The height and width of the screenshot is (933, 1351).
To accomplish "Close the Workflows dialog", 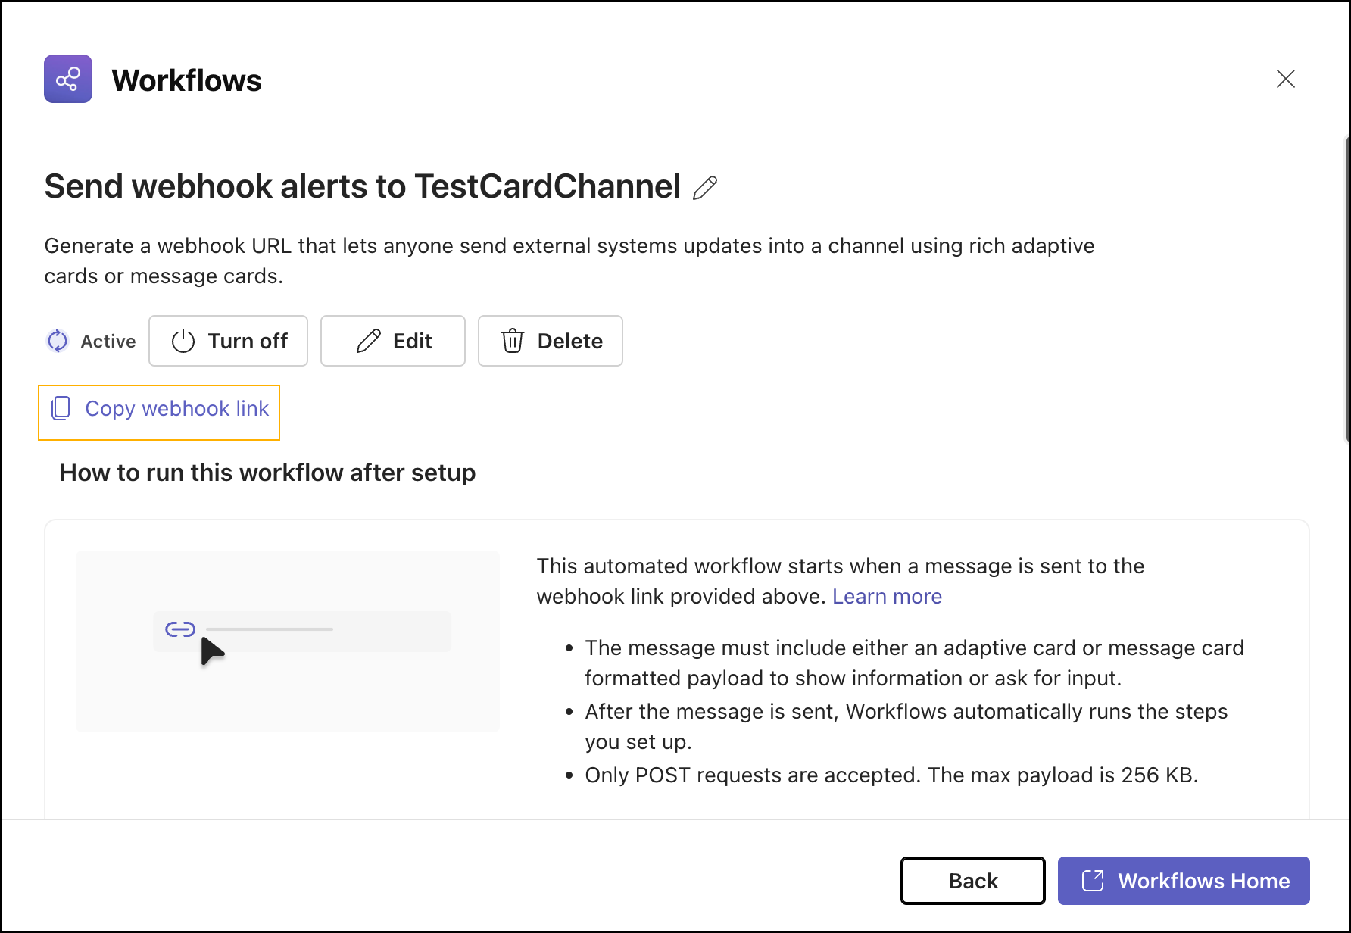I will [x=1285, y=79].
